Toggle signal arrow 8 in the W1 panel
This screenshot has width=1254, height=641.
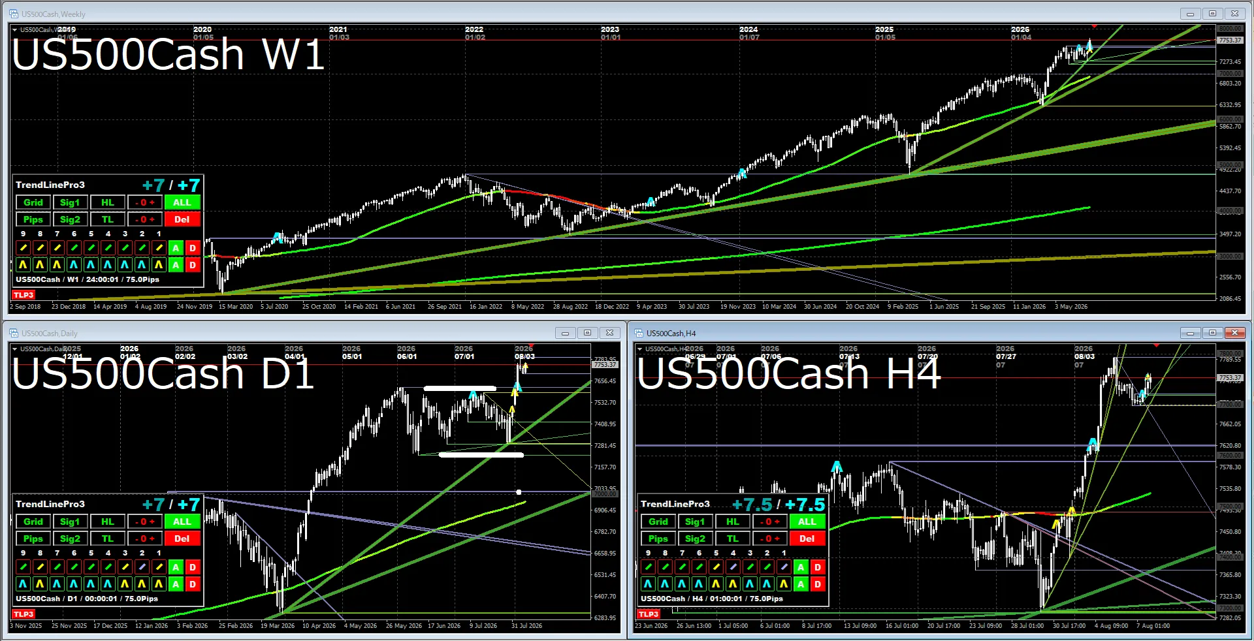point(40,265)
